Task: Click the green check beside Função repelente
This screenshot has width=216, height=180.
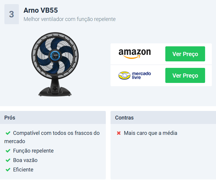Action: point(8,151)
